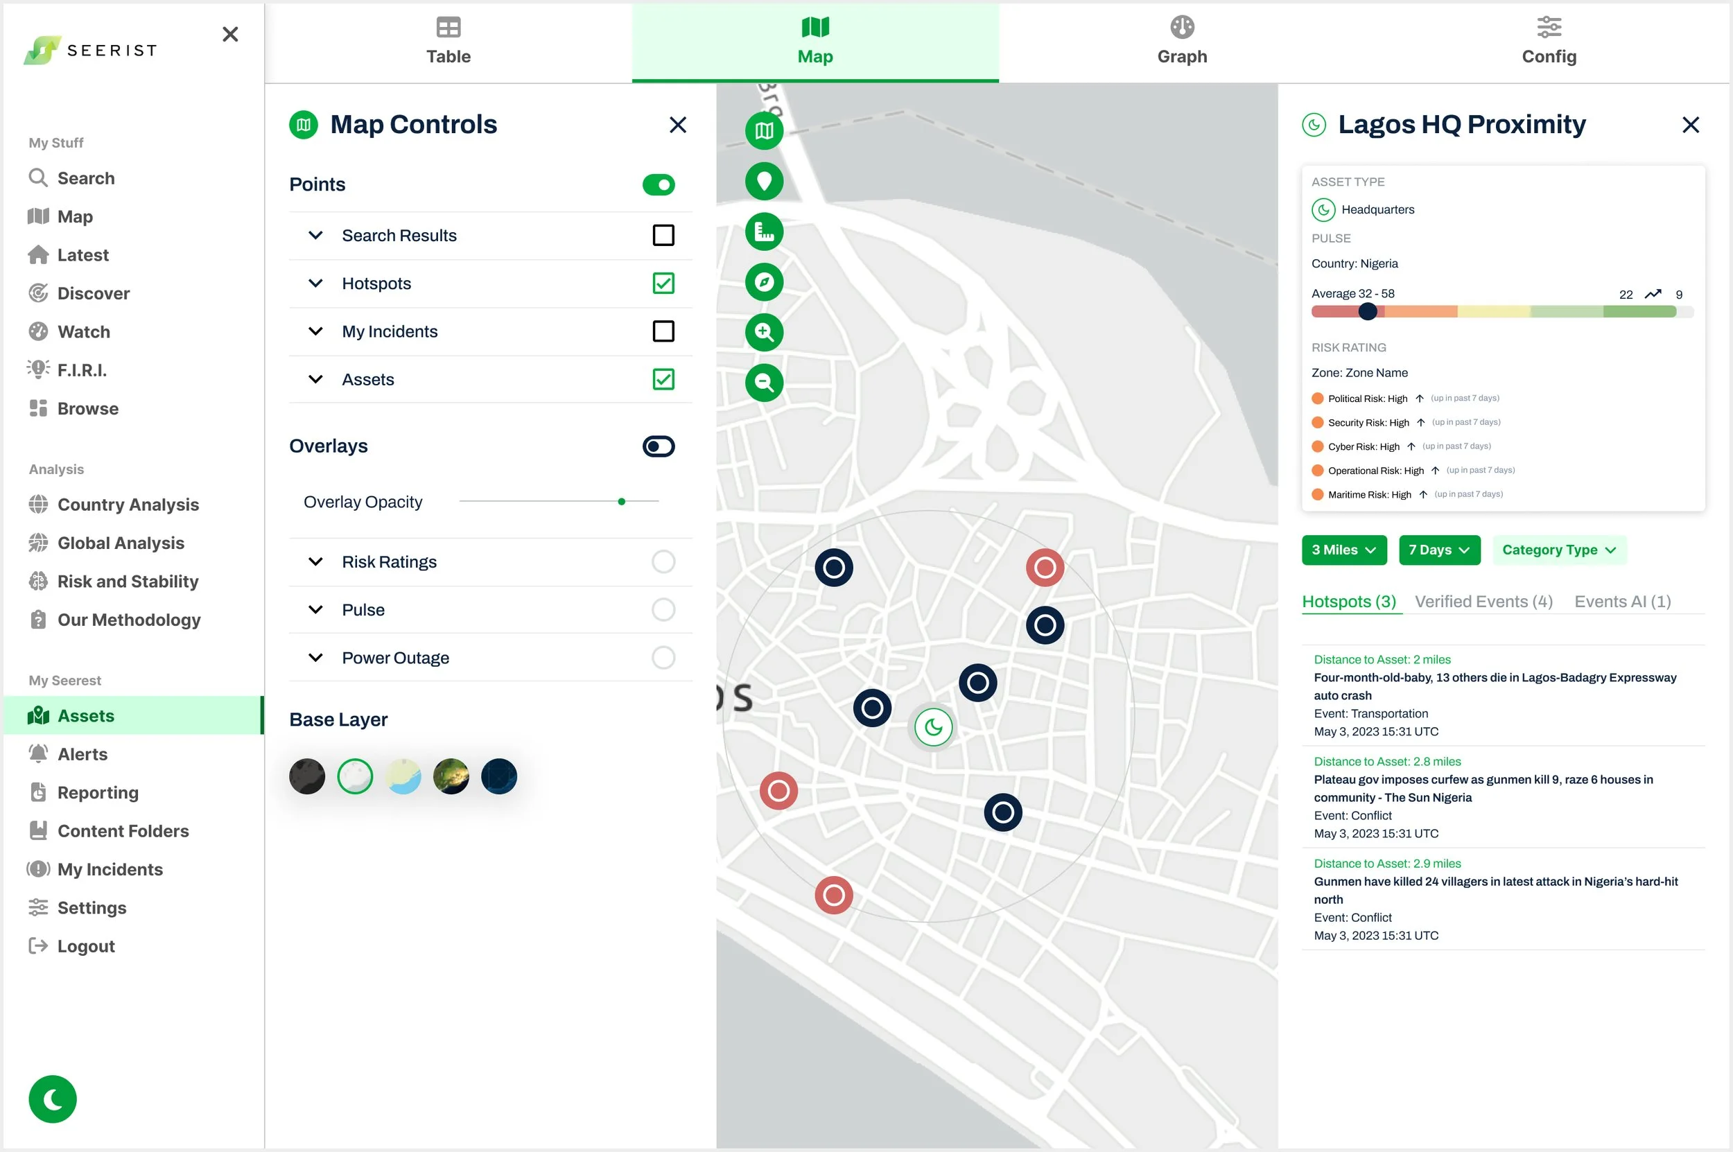Click the Overlay Opacity slider handle
Image resolution: width=1733 pixels, height=1152 pixels.
622,501
